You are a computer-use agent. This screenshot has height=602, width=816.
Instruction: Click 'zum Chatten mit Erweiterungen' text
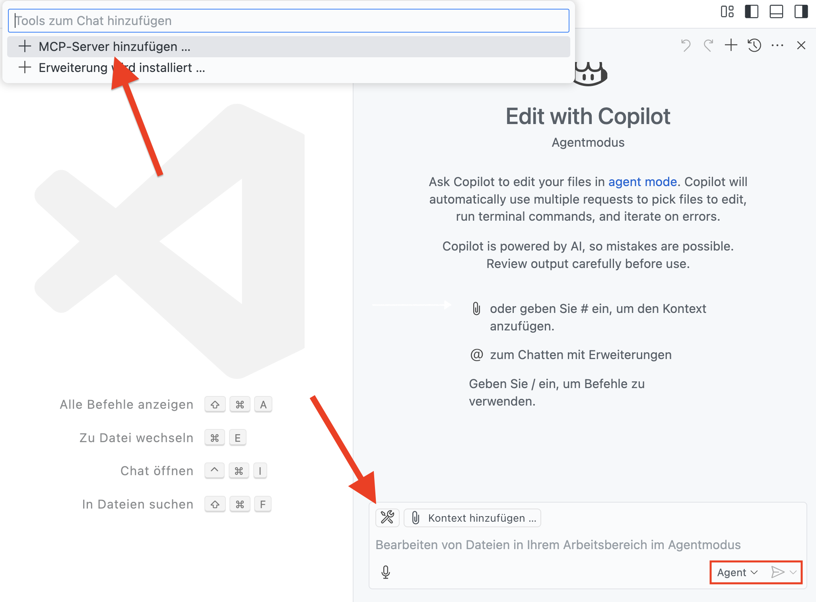581,355
